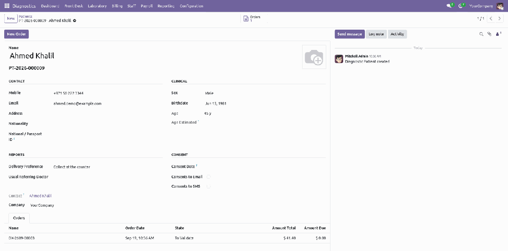
Task: Open the gear actions menu beside Ahmed Khalil
Action: click(x=75, y=21)
